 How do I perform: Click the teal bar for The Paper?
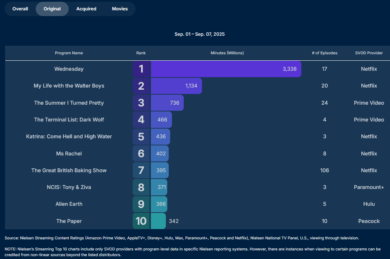coord(158,221)
